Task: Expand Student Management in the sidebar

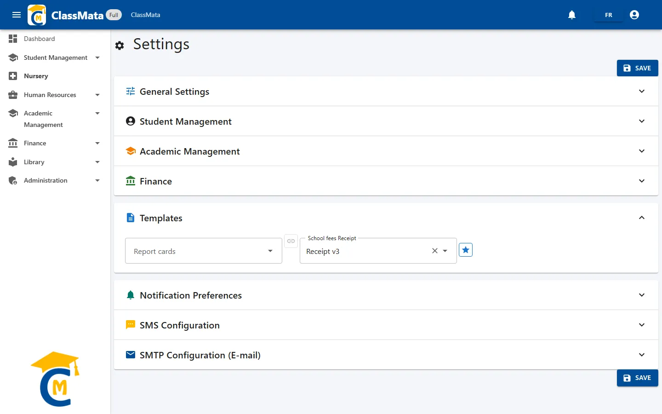Action: (55, 57)
